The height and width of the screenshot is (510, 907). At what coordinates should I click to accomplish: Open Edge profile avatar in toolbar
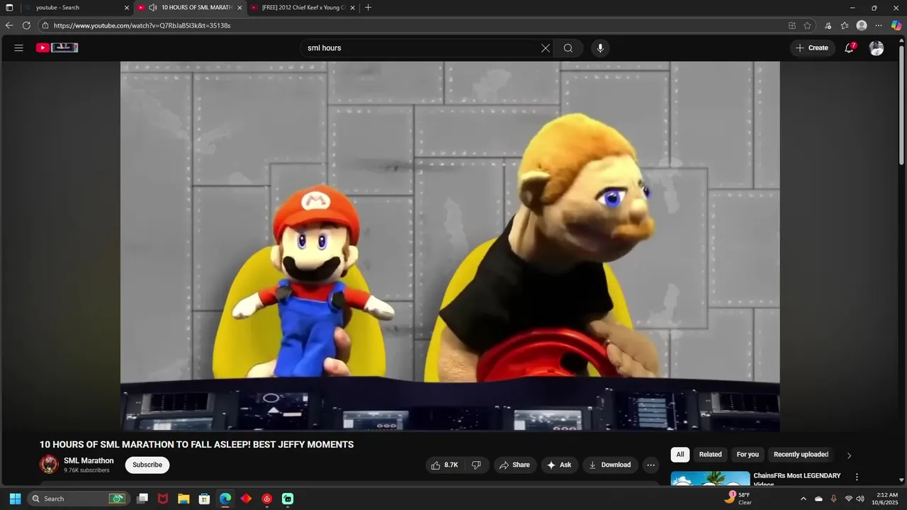tap(862, 25)
